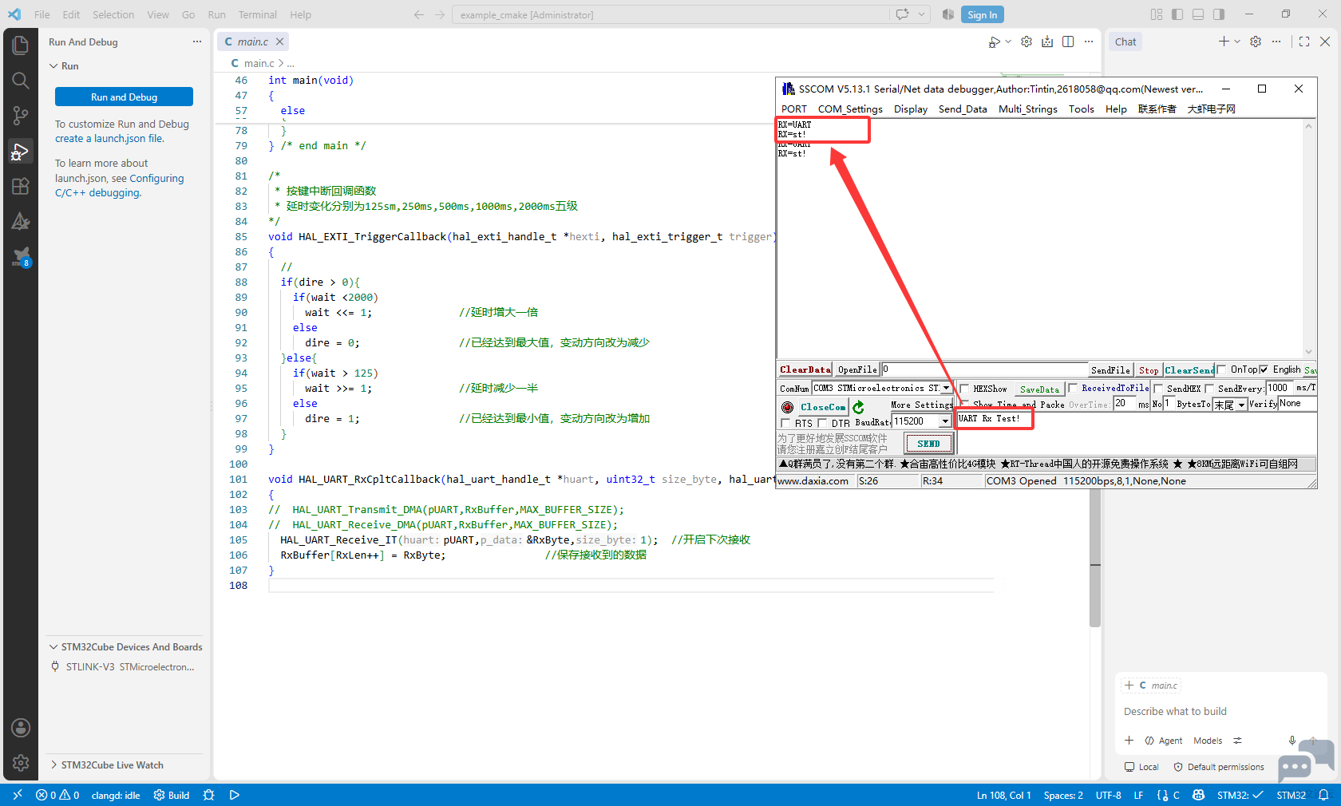
Task: Split the editor to the right
Action: coord(1068,41)
